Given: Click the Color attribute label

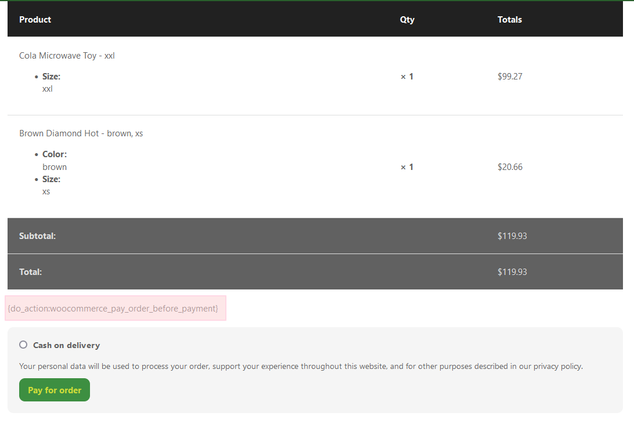Looking at the screenshot, I should pyautogui.click(x=55, y=154).
